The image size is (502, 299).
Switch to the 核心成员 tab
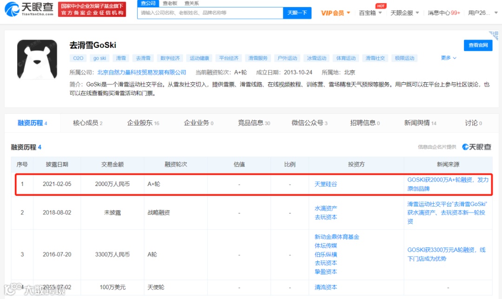pos(87,123)
